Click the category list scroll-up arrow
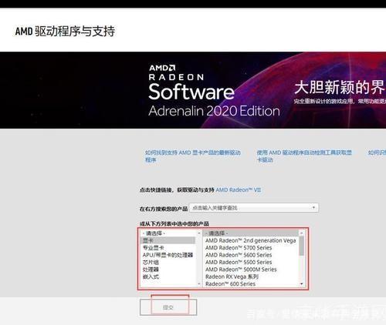This screenshot has height=325, width=386. click(199, 233)
